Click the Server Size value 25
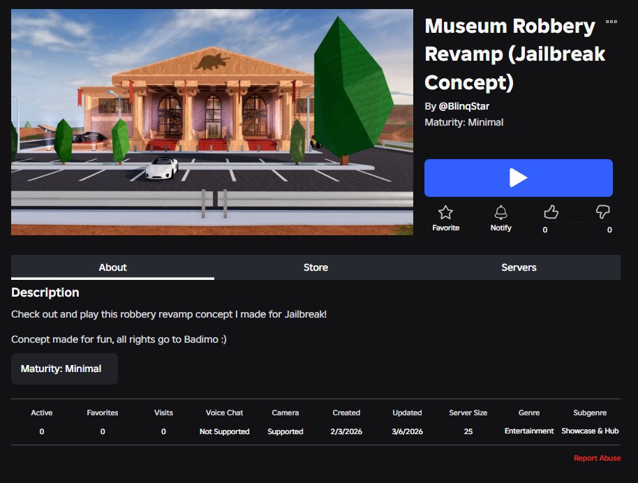The height and width of the screenshot is (483, 638). 468,431
